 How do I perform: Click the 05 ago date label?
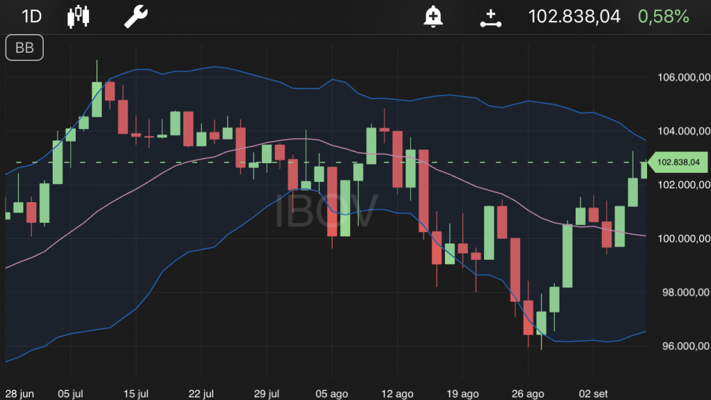(x=331, y=394)
